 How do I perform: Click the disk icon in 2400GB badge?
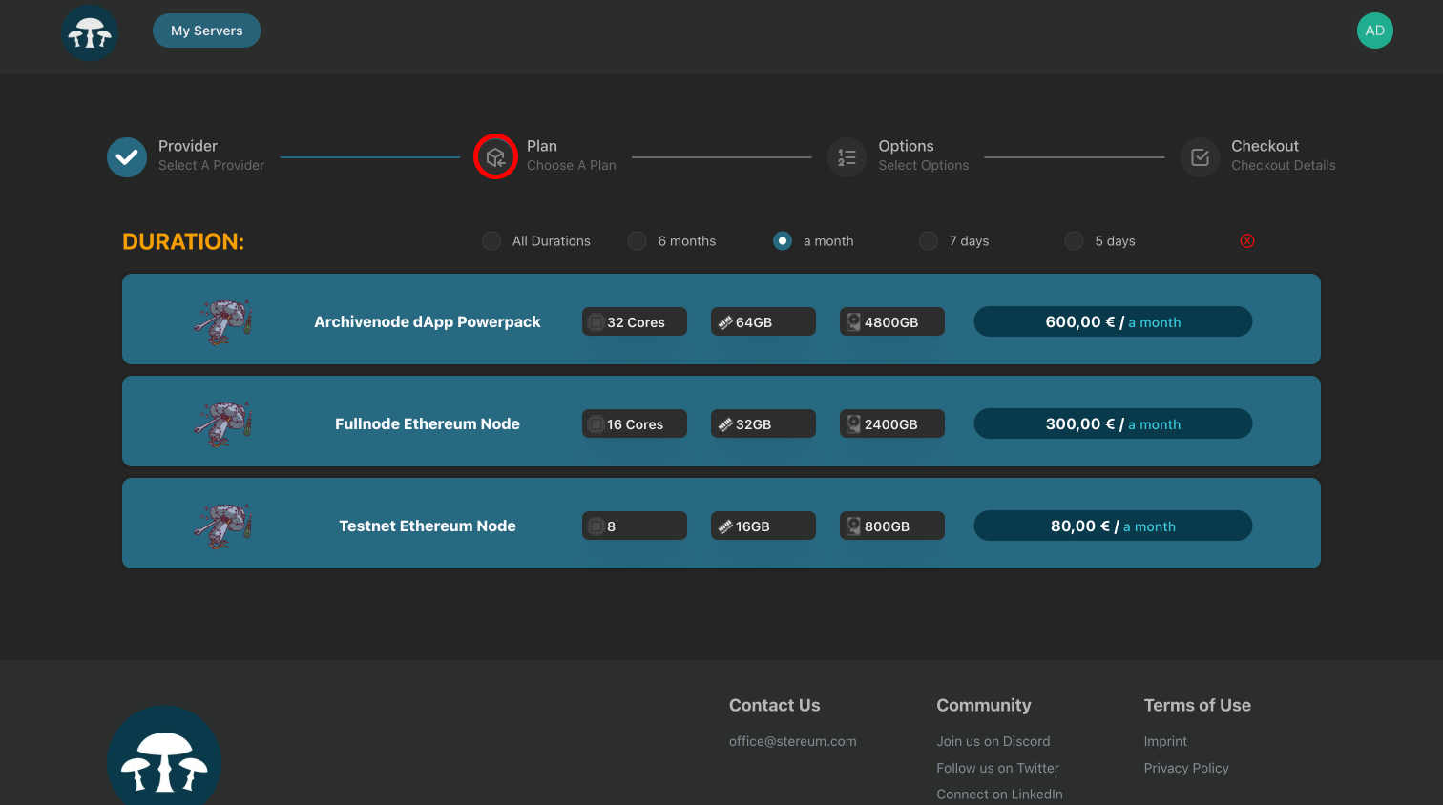854,424
